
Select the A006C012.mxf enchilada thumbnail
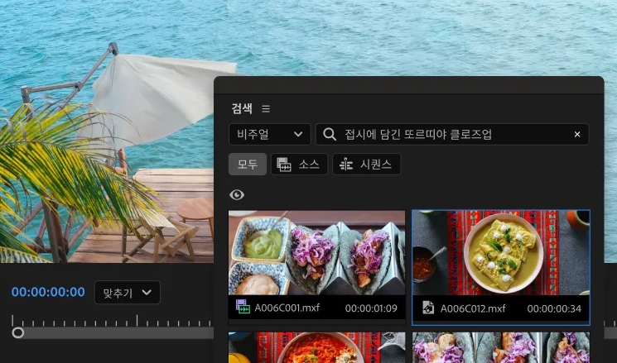[x=501, y=252]
